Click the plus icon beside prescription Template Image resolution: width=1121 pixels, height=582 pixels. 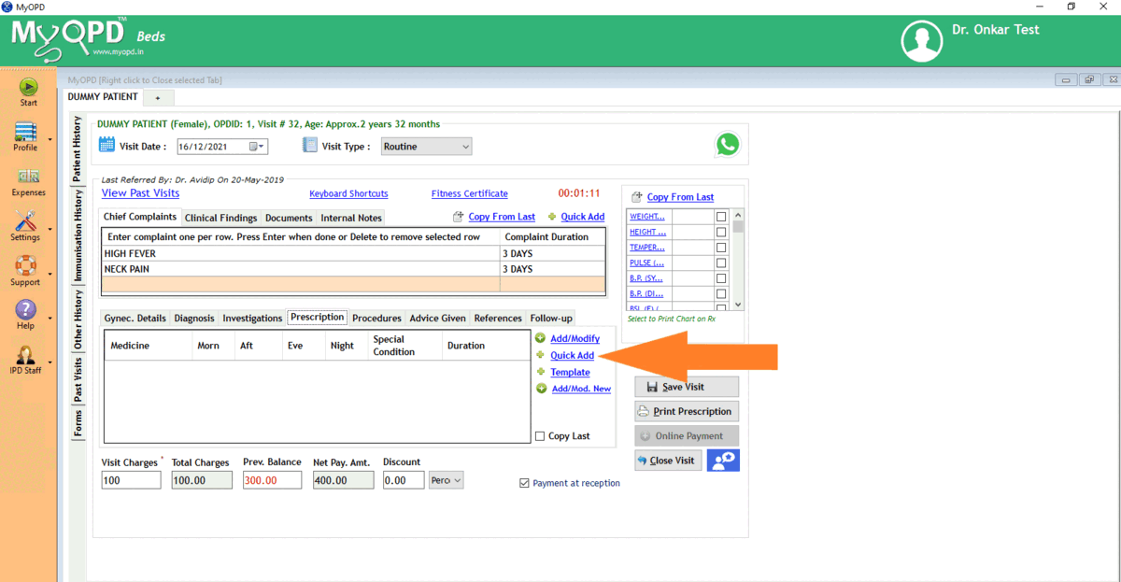point(540,372)
